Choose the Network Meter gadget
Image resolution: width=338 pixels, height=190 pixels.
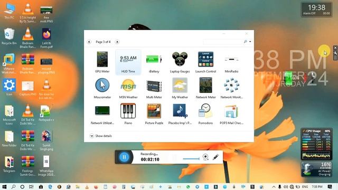point(205,88)
